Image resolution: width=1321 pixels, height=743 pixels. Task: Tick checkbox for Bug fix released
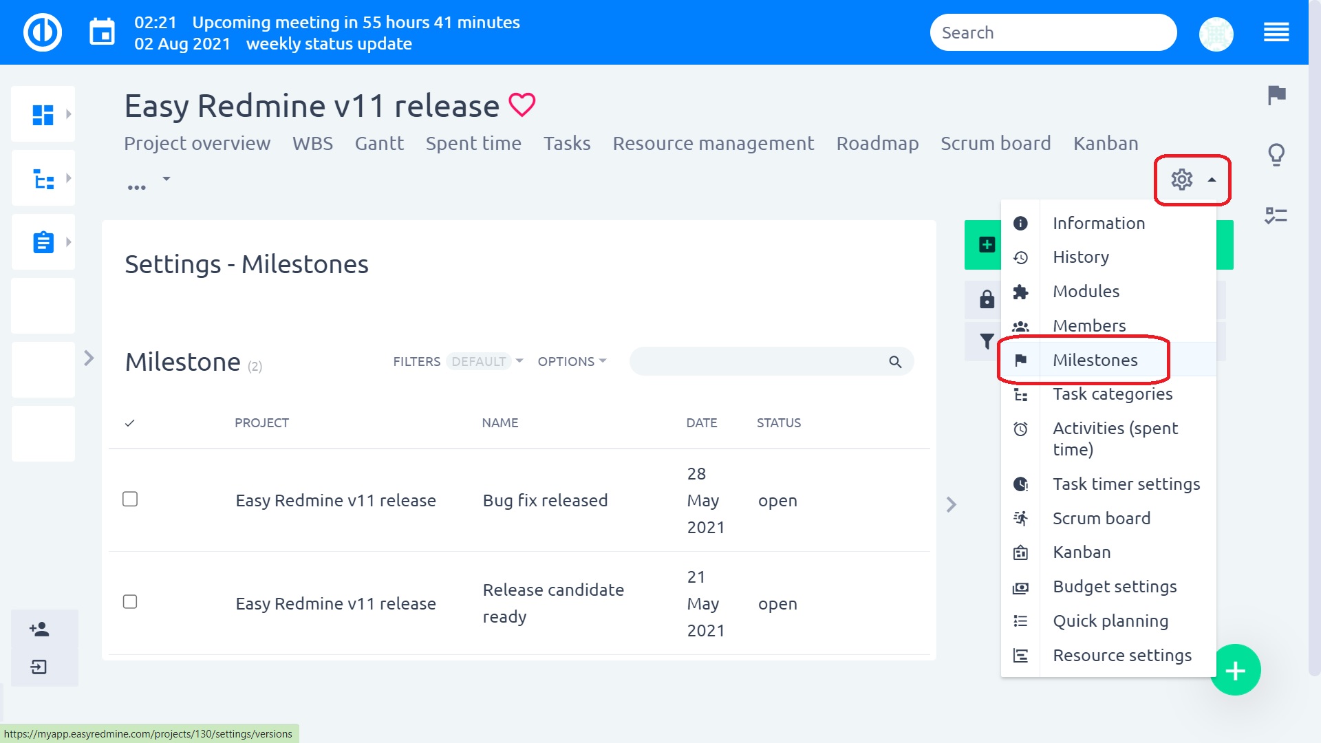click(130, 499)
